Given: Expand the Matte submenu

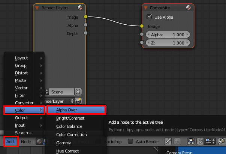Looking at the screenshot, I should coord(24,80).
